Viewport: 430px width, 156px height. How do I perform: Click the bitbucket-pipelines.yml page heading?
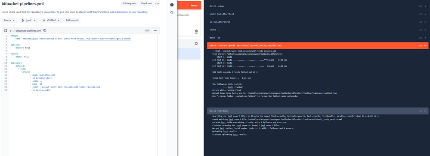[x=22, y=4]
